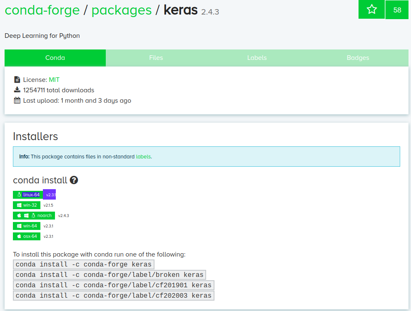Click the conda-forge/label/cf201901 keras command

[x=114, y=285]
